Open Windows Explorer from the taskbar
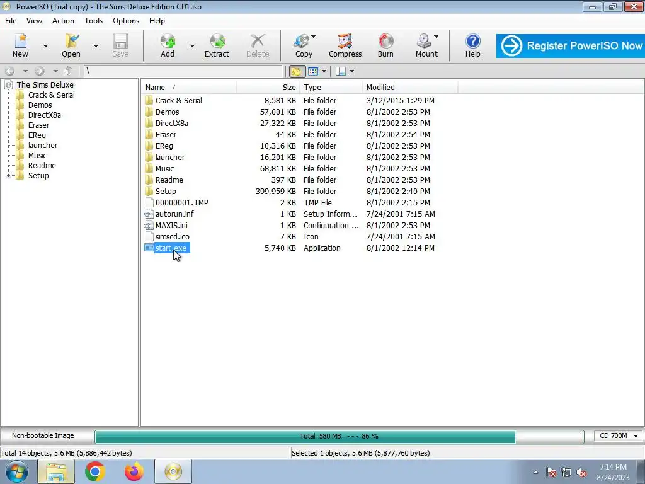This screenshot has width=645, height=484. [56, 471]
